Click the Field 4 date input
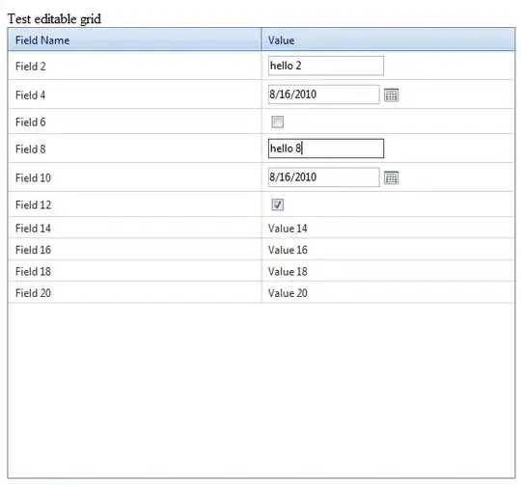Screen dimensions: 521x485 [323, 94]
